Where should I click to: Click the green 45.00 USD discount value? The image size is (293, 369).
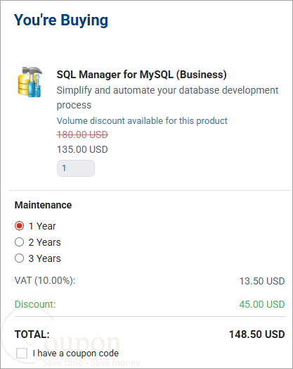coord(262,304)
